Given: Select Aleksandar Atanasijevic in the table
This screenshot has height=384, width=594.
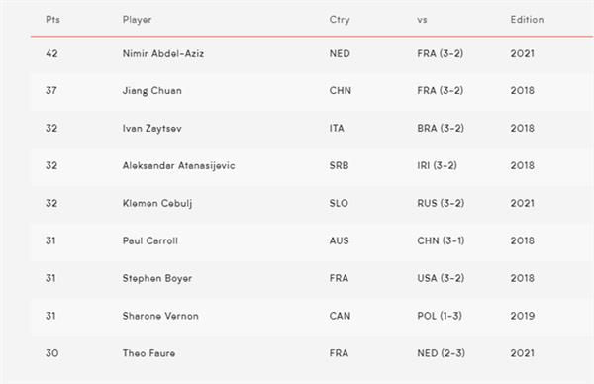Looking at the screenshot, I should 178,166.
